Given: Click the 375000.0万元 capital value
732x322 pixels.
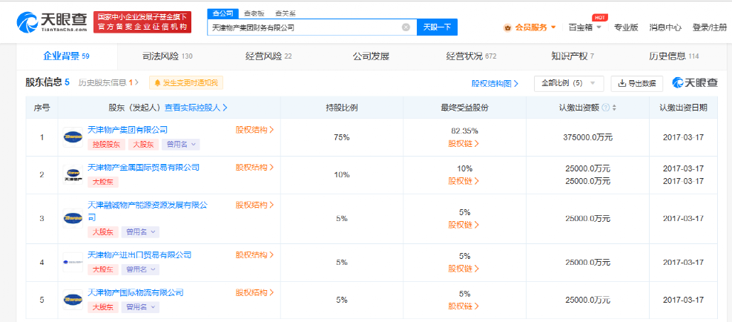Looking at the screenshot, I should 587,137.
